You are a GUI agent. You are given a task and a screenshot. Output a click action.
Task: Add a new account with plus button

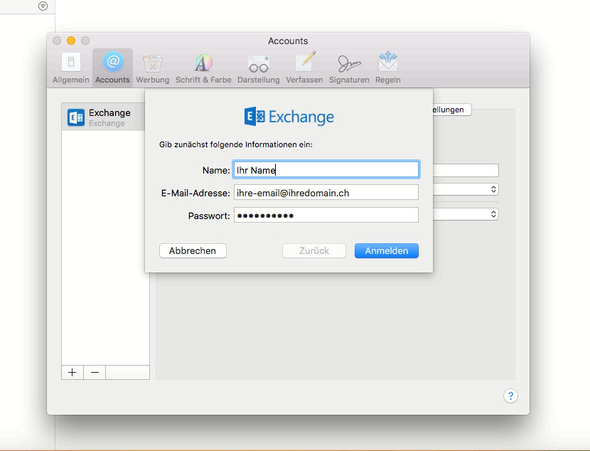[x=73, y=372]
